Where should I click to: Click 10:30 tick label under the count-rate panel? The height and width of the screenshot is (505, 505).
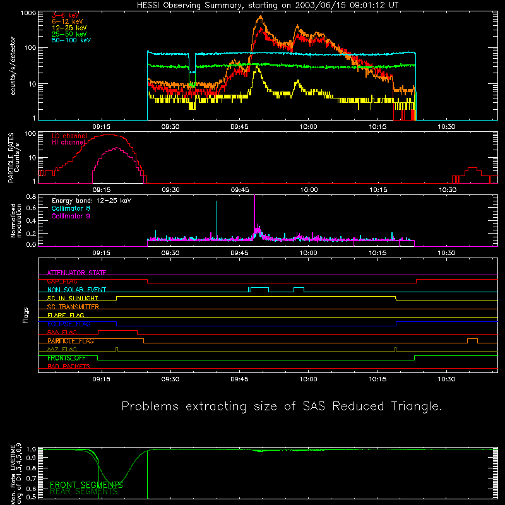(446, 127)
